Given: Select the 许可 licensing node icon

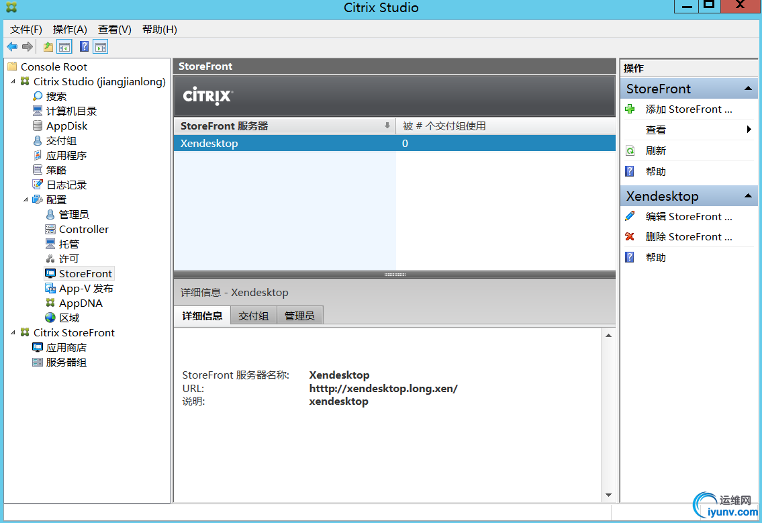Looking at the screenshot, I should 50,258.
